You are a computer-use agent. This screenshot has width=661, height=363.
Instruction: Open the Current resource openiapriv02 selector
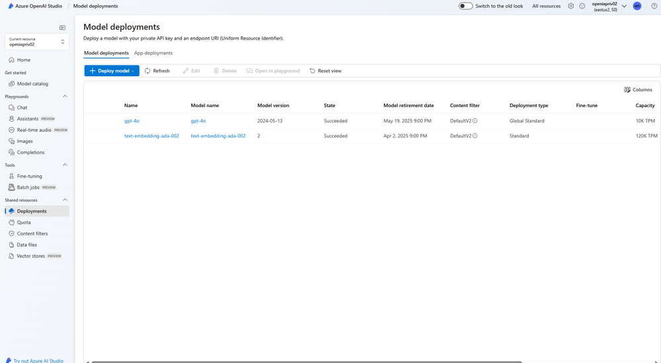point(37,42)
